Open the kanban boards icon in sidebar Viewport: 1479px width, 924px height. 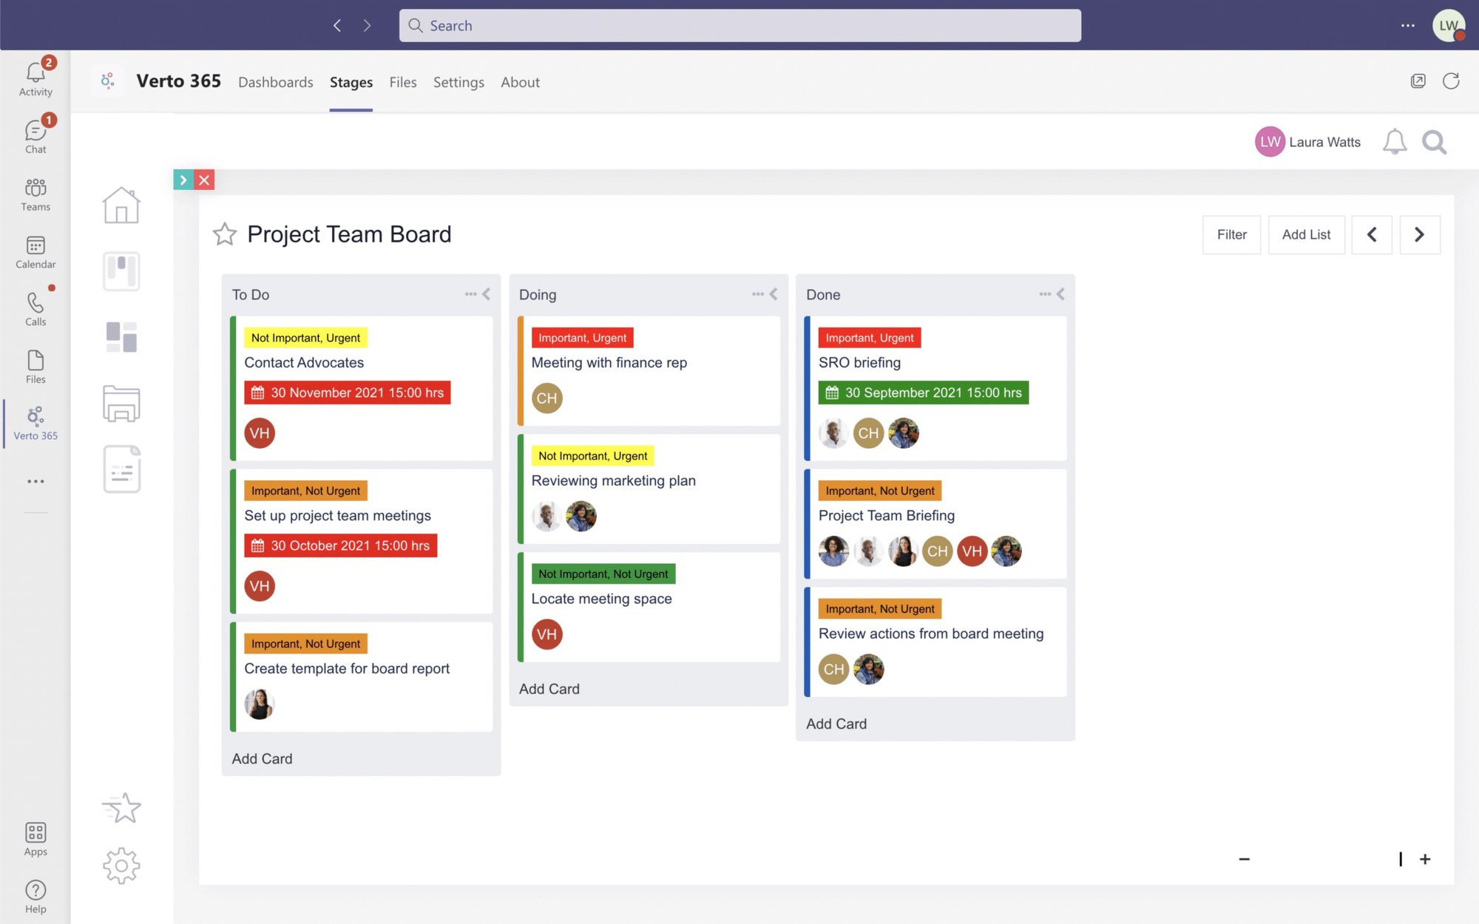121,271
